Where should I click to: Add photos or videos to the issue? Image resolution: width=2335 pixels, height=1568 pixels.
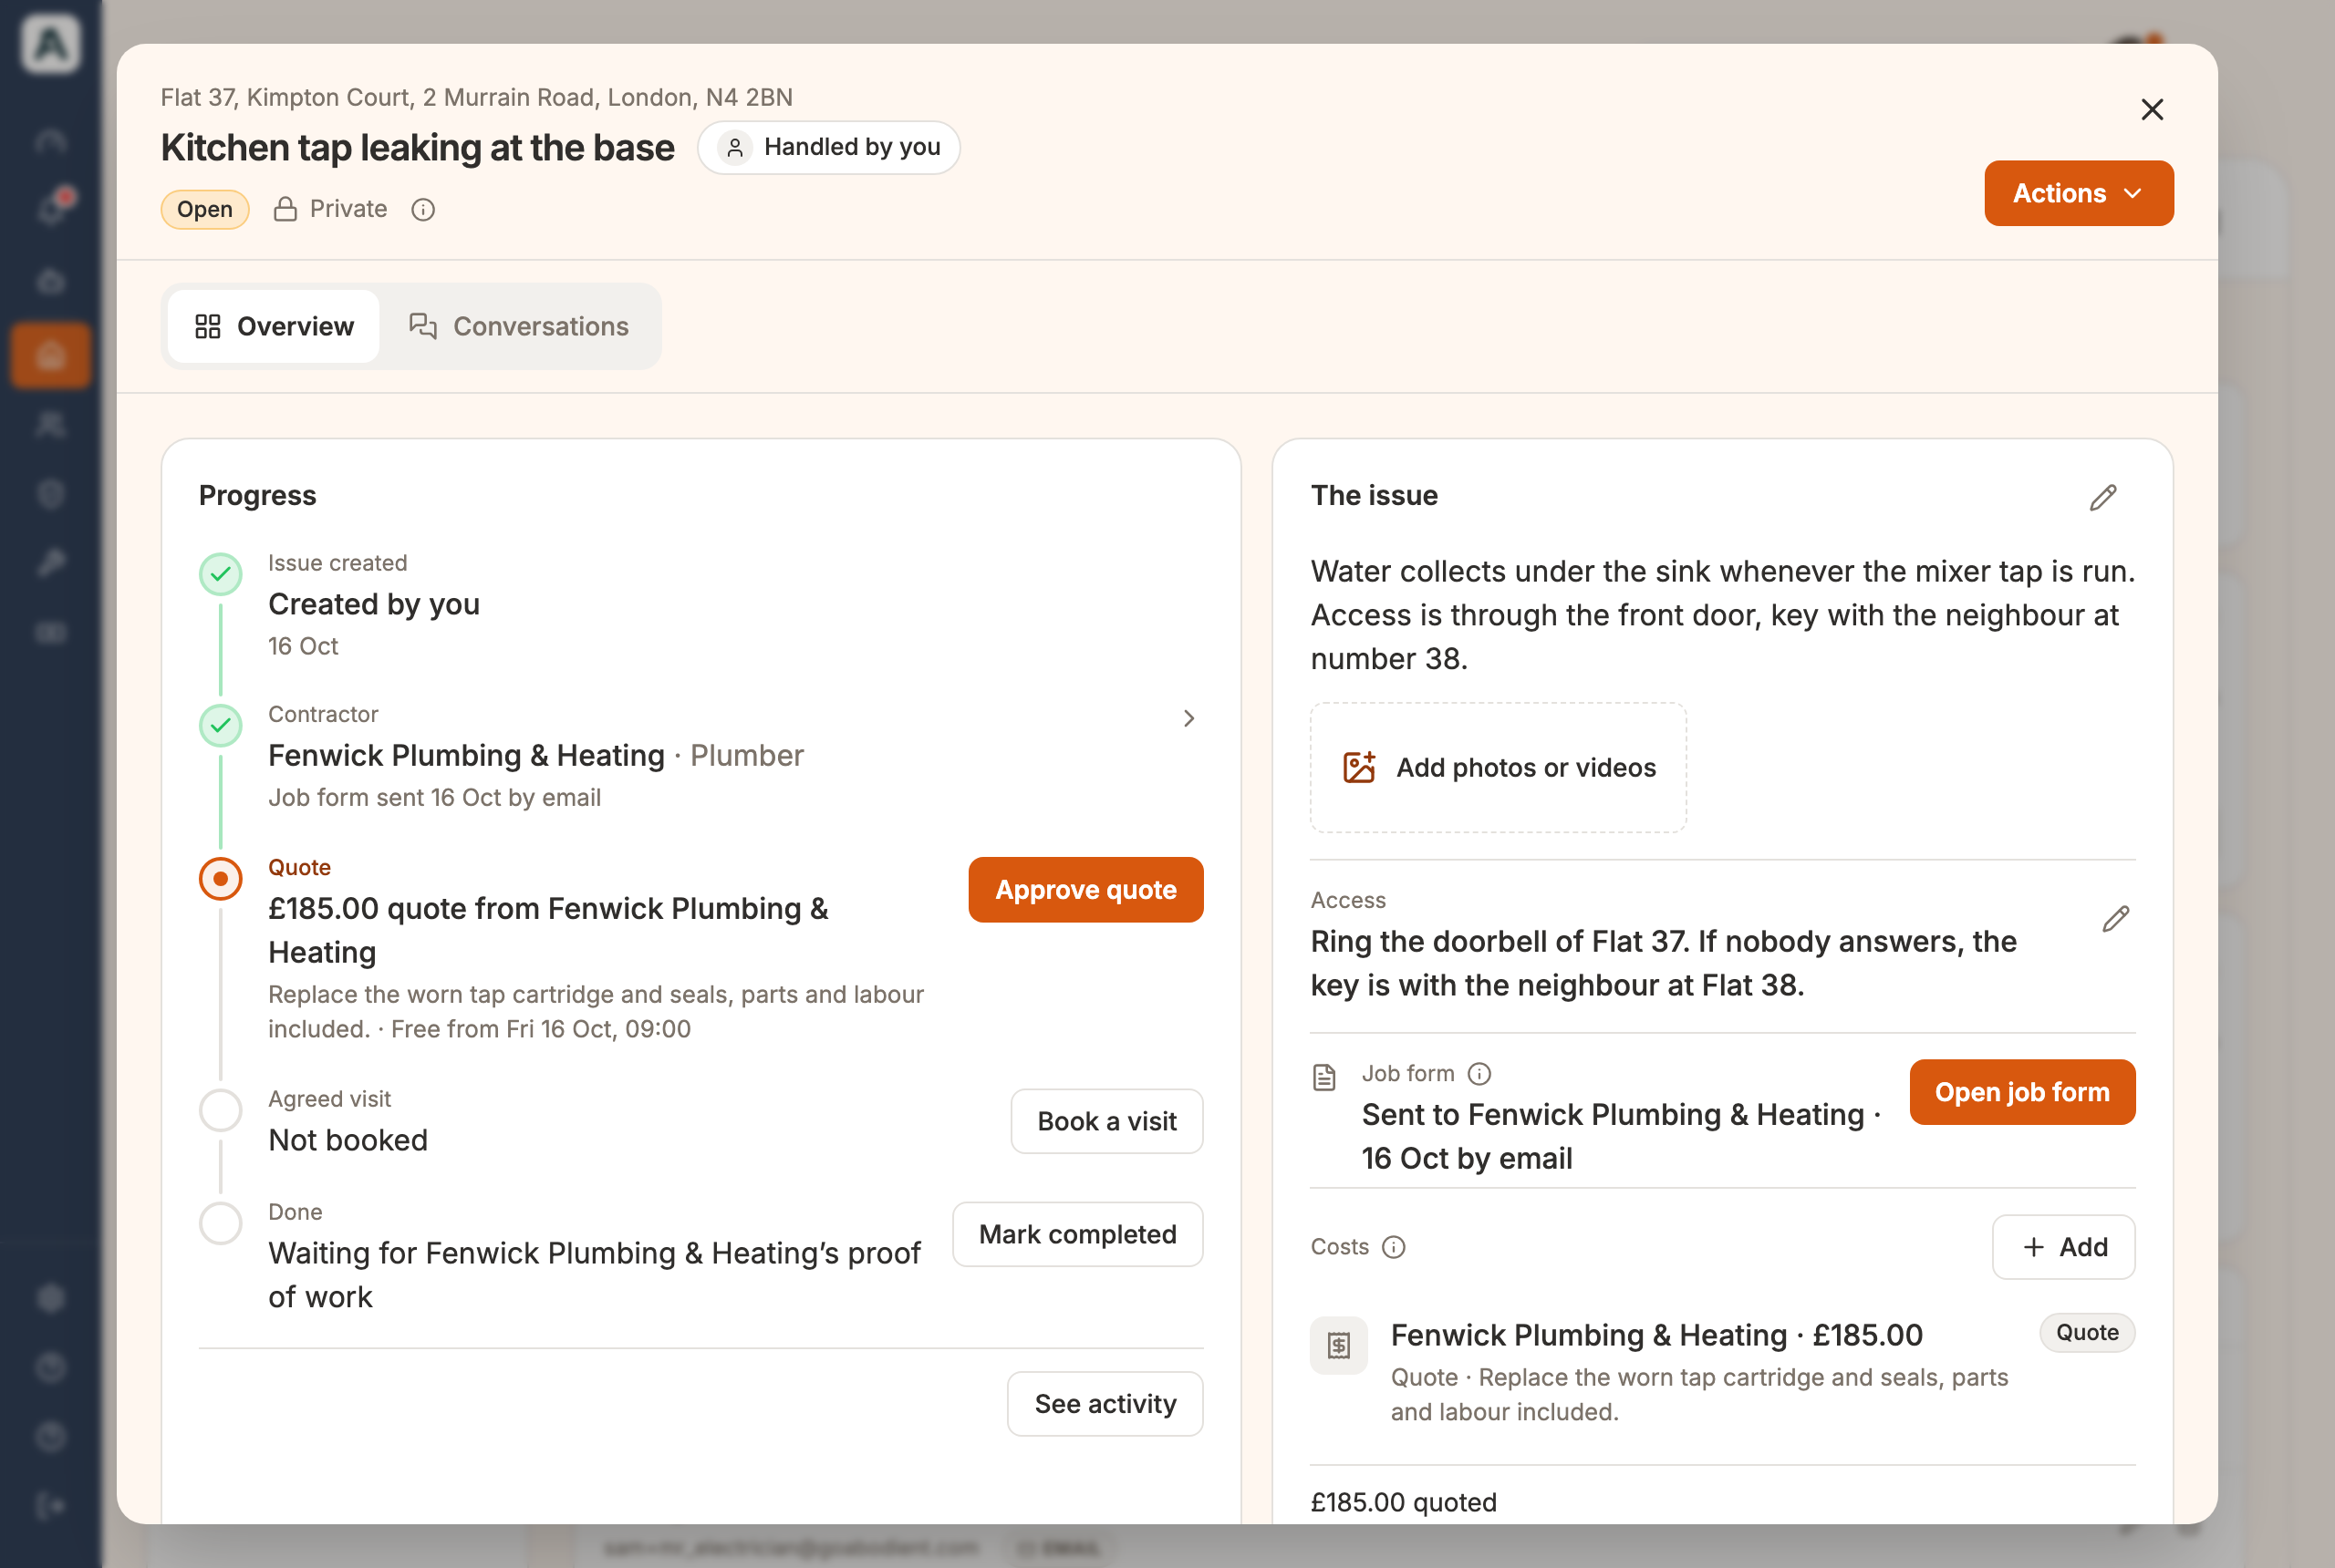click(1498, 767)
